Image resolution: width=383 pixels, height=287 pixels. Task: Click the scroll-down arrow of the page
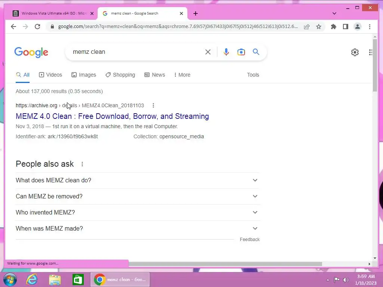click(x=375, y=258)
